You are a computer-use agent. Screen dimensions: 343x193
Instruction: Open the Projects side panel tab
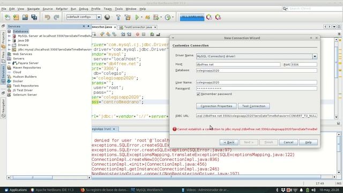click(3, 40)
